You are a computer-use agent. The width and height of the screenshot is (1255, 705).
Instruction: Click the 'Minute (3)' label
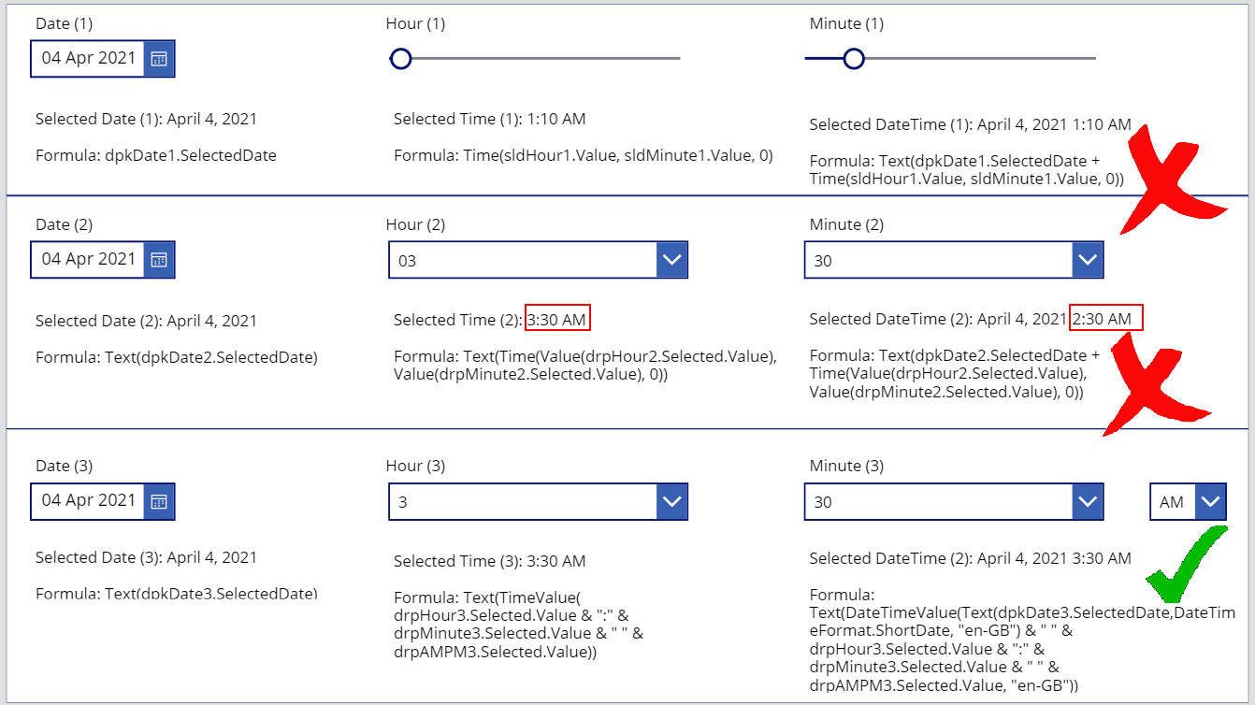(x=846, y=466)
